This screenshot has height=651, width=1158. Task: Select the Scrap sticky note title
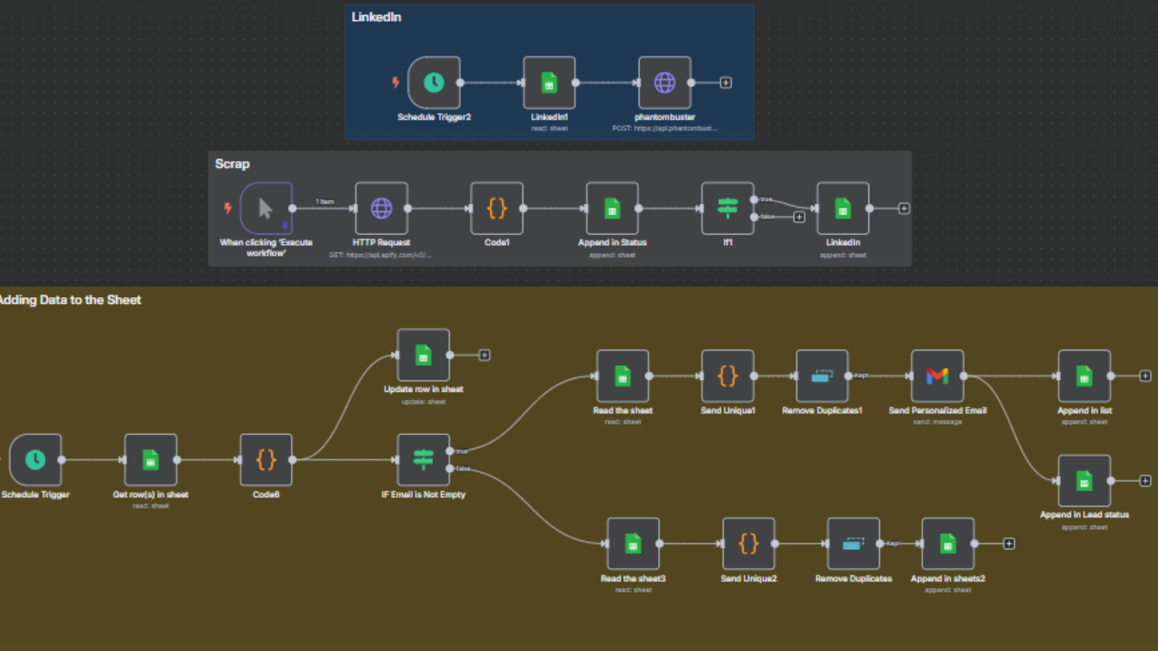(x=232, y=164)
